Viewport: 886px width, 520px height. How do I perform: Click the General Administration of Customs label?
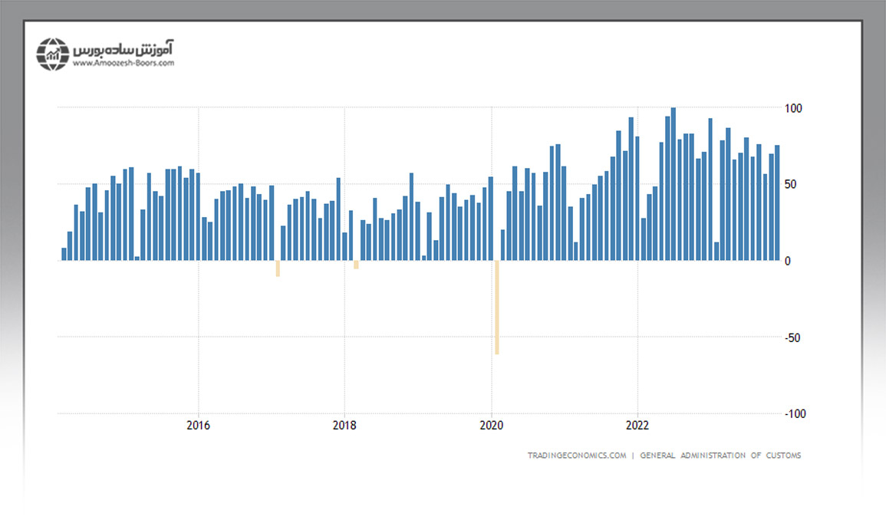click(720, 456)
